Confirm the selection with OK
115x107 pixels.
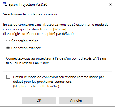click(39, 100)
